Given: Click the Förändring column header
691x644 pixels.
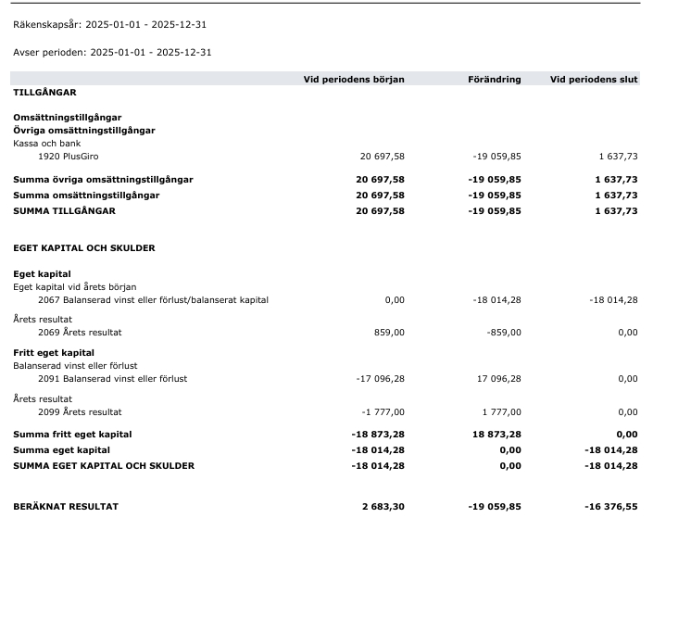Looking at the screenshot, I should pyautogui.click(x=495, y=80).
